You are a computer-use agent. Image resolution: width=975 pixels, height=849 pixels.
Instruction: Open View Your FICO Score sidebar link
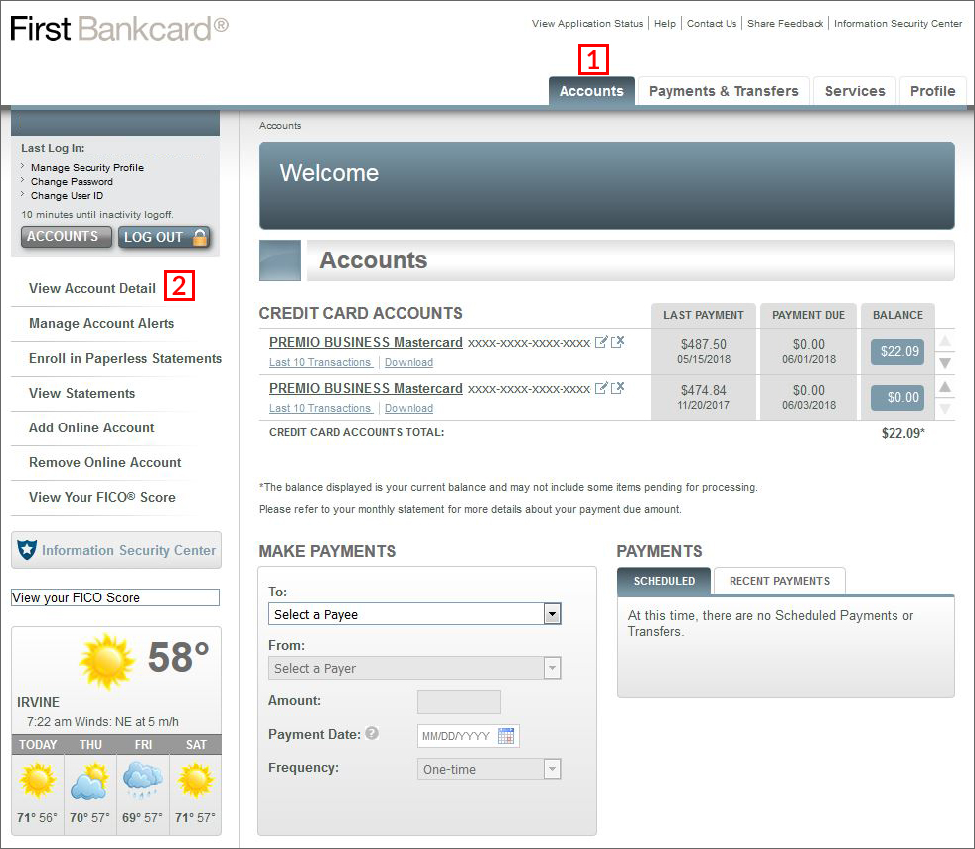click(x=102, y=498)
